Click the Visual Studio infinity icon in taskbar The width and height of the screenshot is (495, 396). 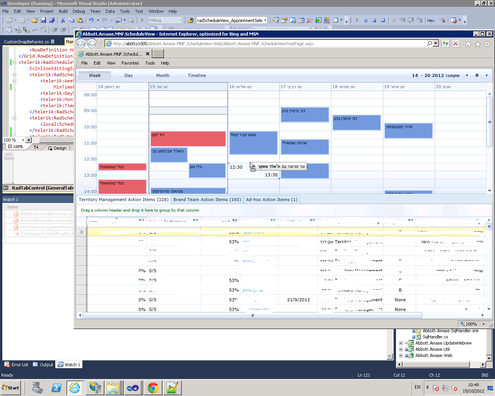[133, 387]
